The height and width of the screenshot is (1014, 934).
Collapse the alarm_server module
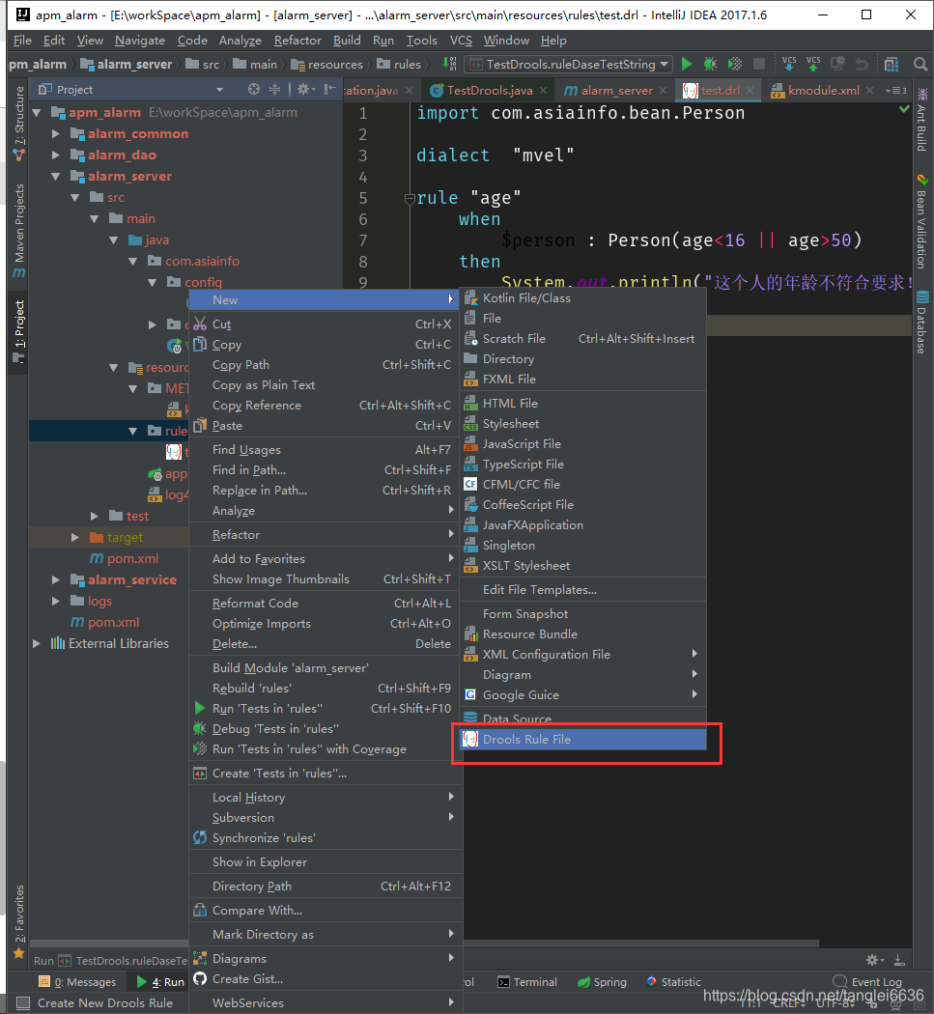click(x=56, y=177)
